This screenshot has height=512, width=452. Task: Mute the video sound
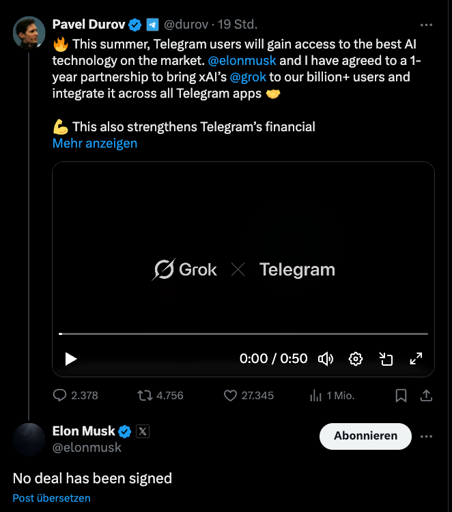pyautogui.click(x=326, y=359)
